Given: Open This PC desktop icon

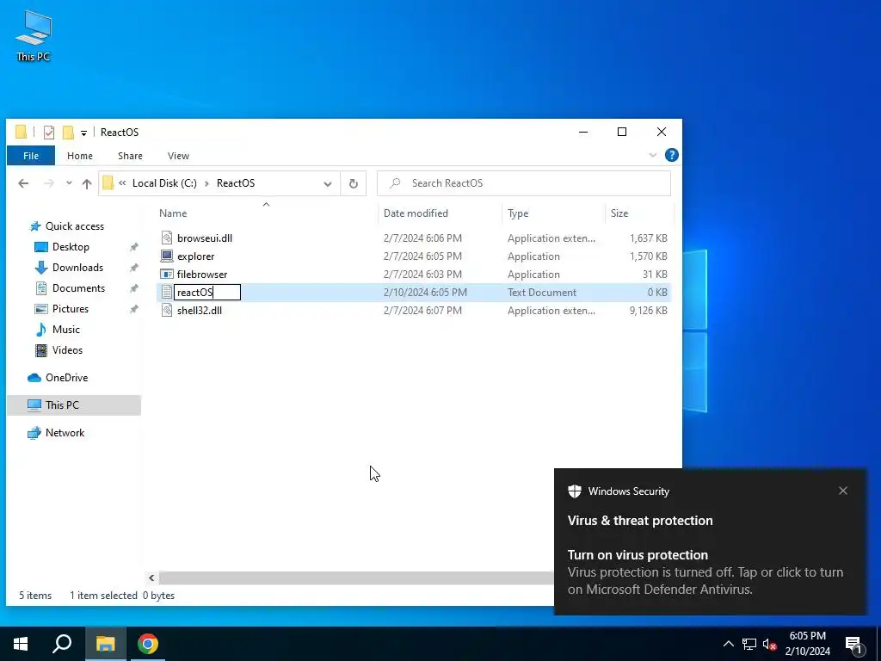Looking at the screenshot, I should point(34,35).
